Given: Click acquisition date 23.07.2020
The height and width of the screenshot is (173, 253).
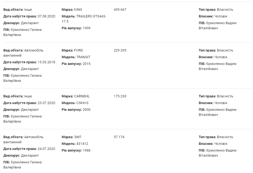Looking at the screenshot, I should click(46, 103).
